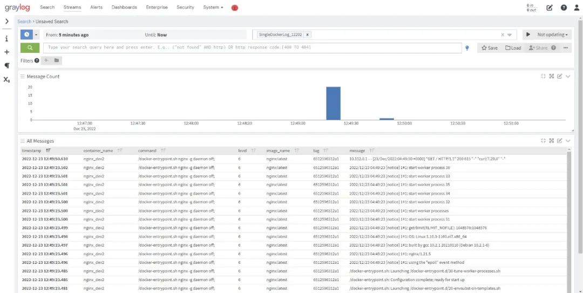Screen dimensions: 583x293
Task: Toggle sort on the container_name column
Action: tap(120, 151)
